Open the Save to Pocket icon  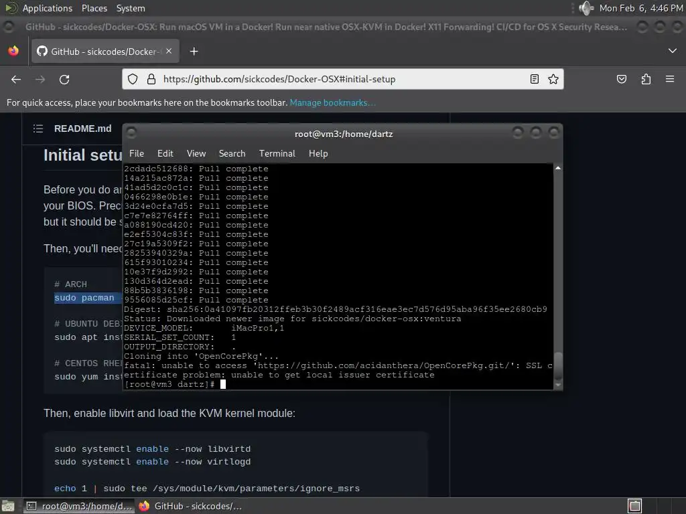(621, 79)
